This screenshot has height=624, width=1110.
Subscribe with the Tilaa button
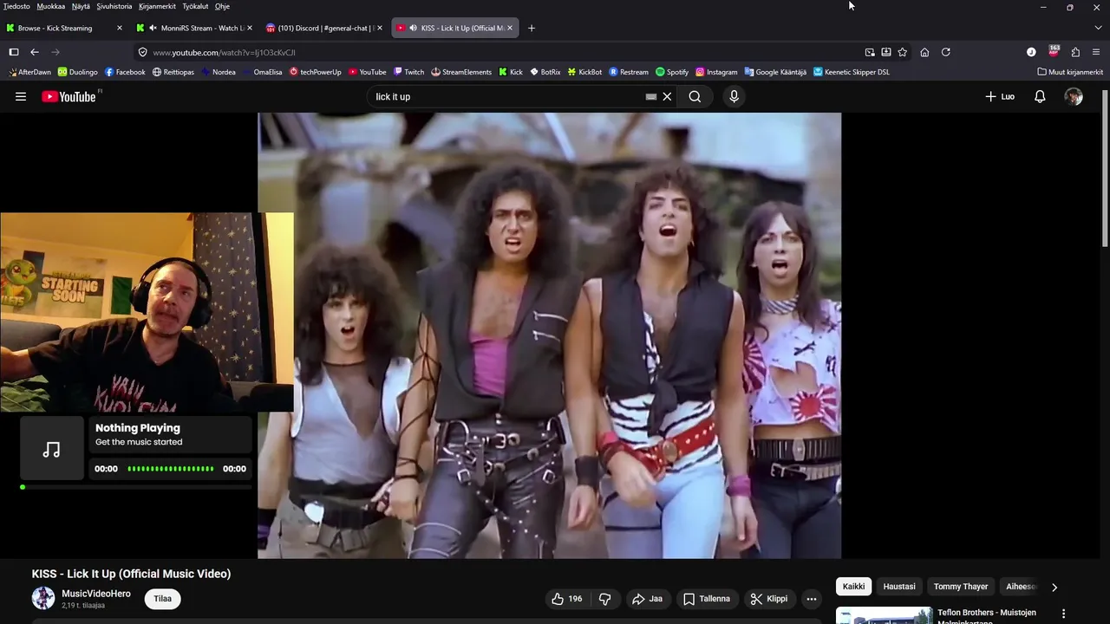pos(162,599)
